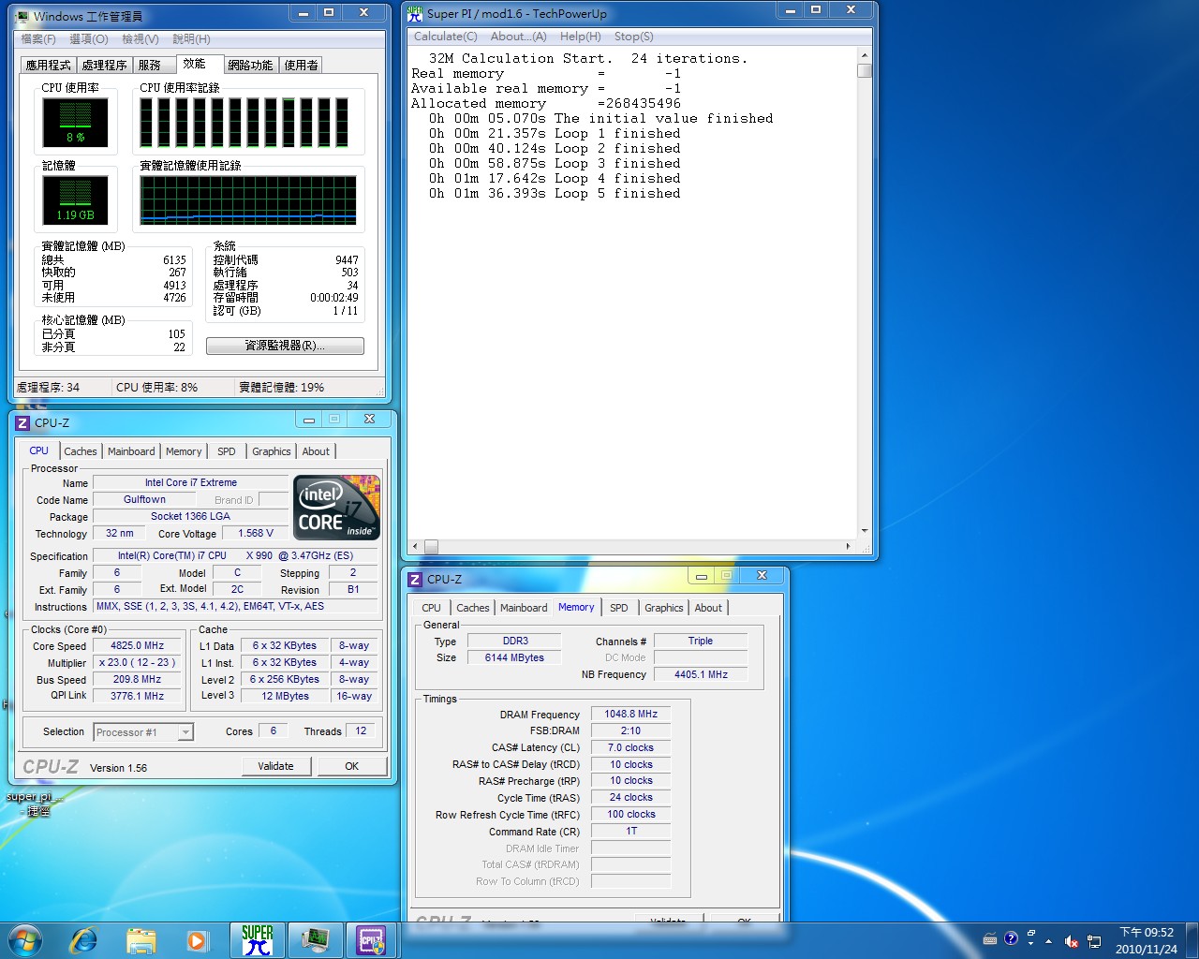Viewport: 1199px width, 959px height.
Task: Click the Intel Core i7 logo in CPU-Z
Action: [337, 508]
